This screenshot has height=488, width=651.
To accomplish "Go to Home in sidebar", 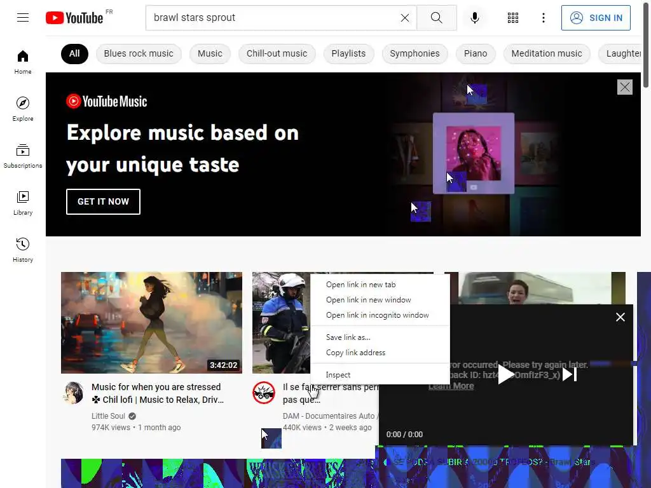I will click(x=23, y=62).
